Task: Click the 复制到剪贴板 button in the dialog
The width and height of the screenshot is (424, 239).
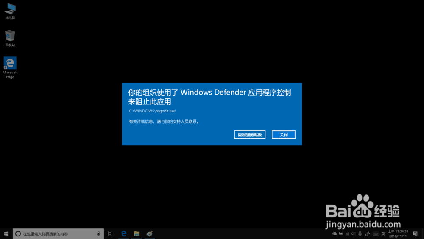Action: pos(250,135)
